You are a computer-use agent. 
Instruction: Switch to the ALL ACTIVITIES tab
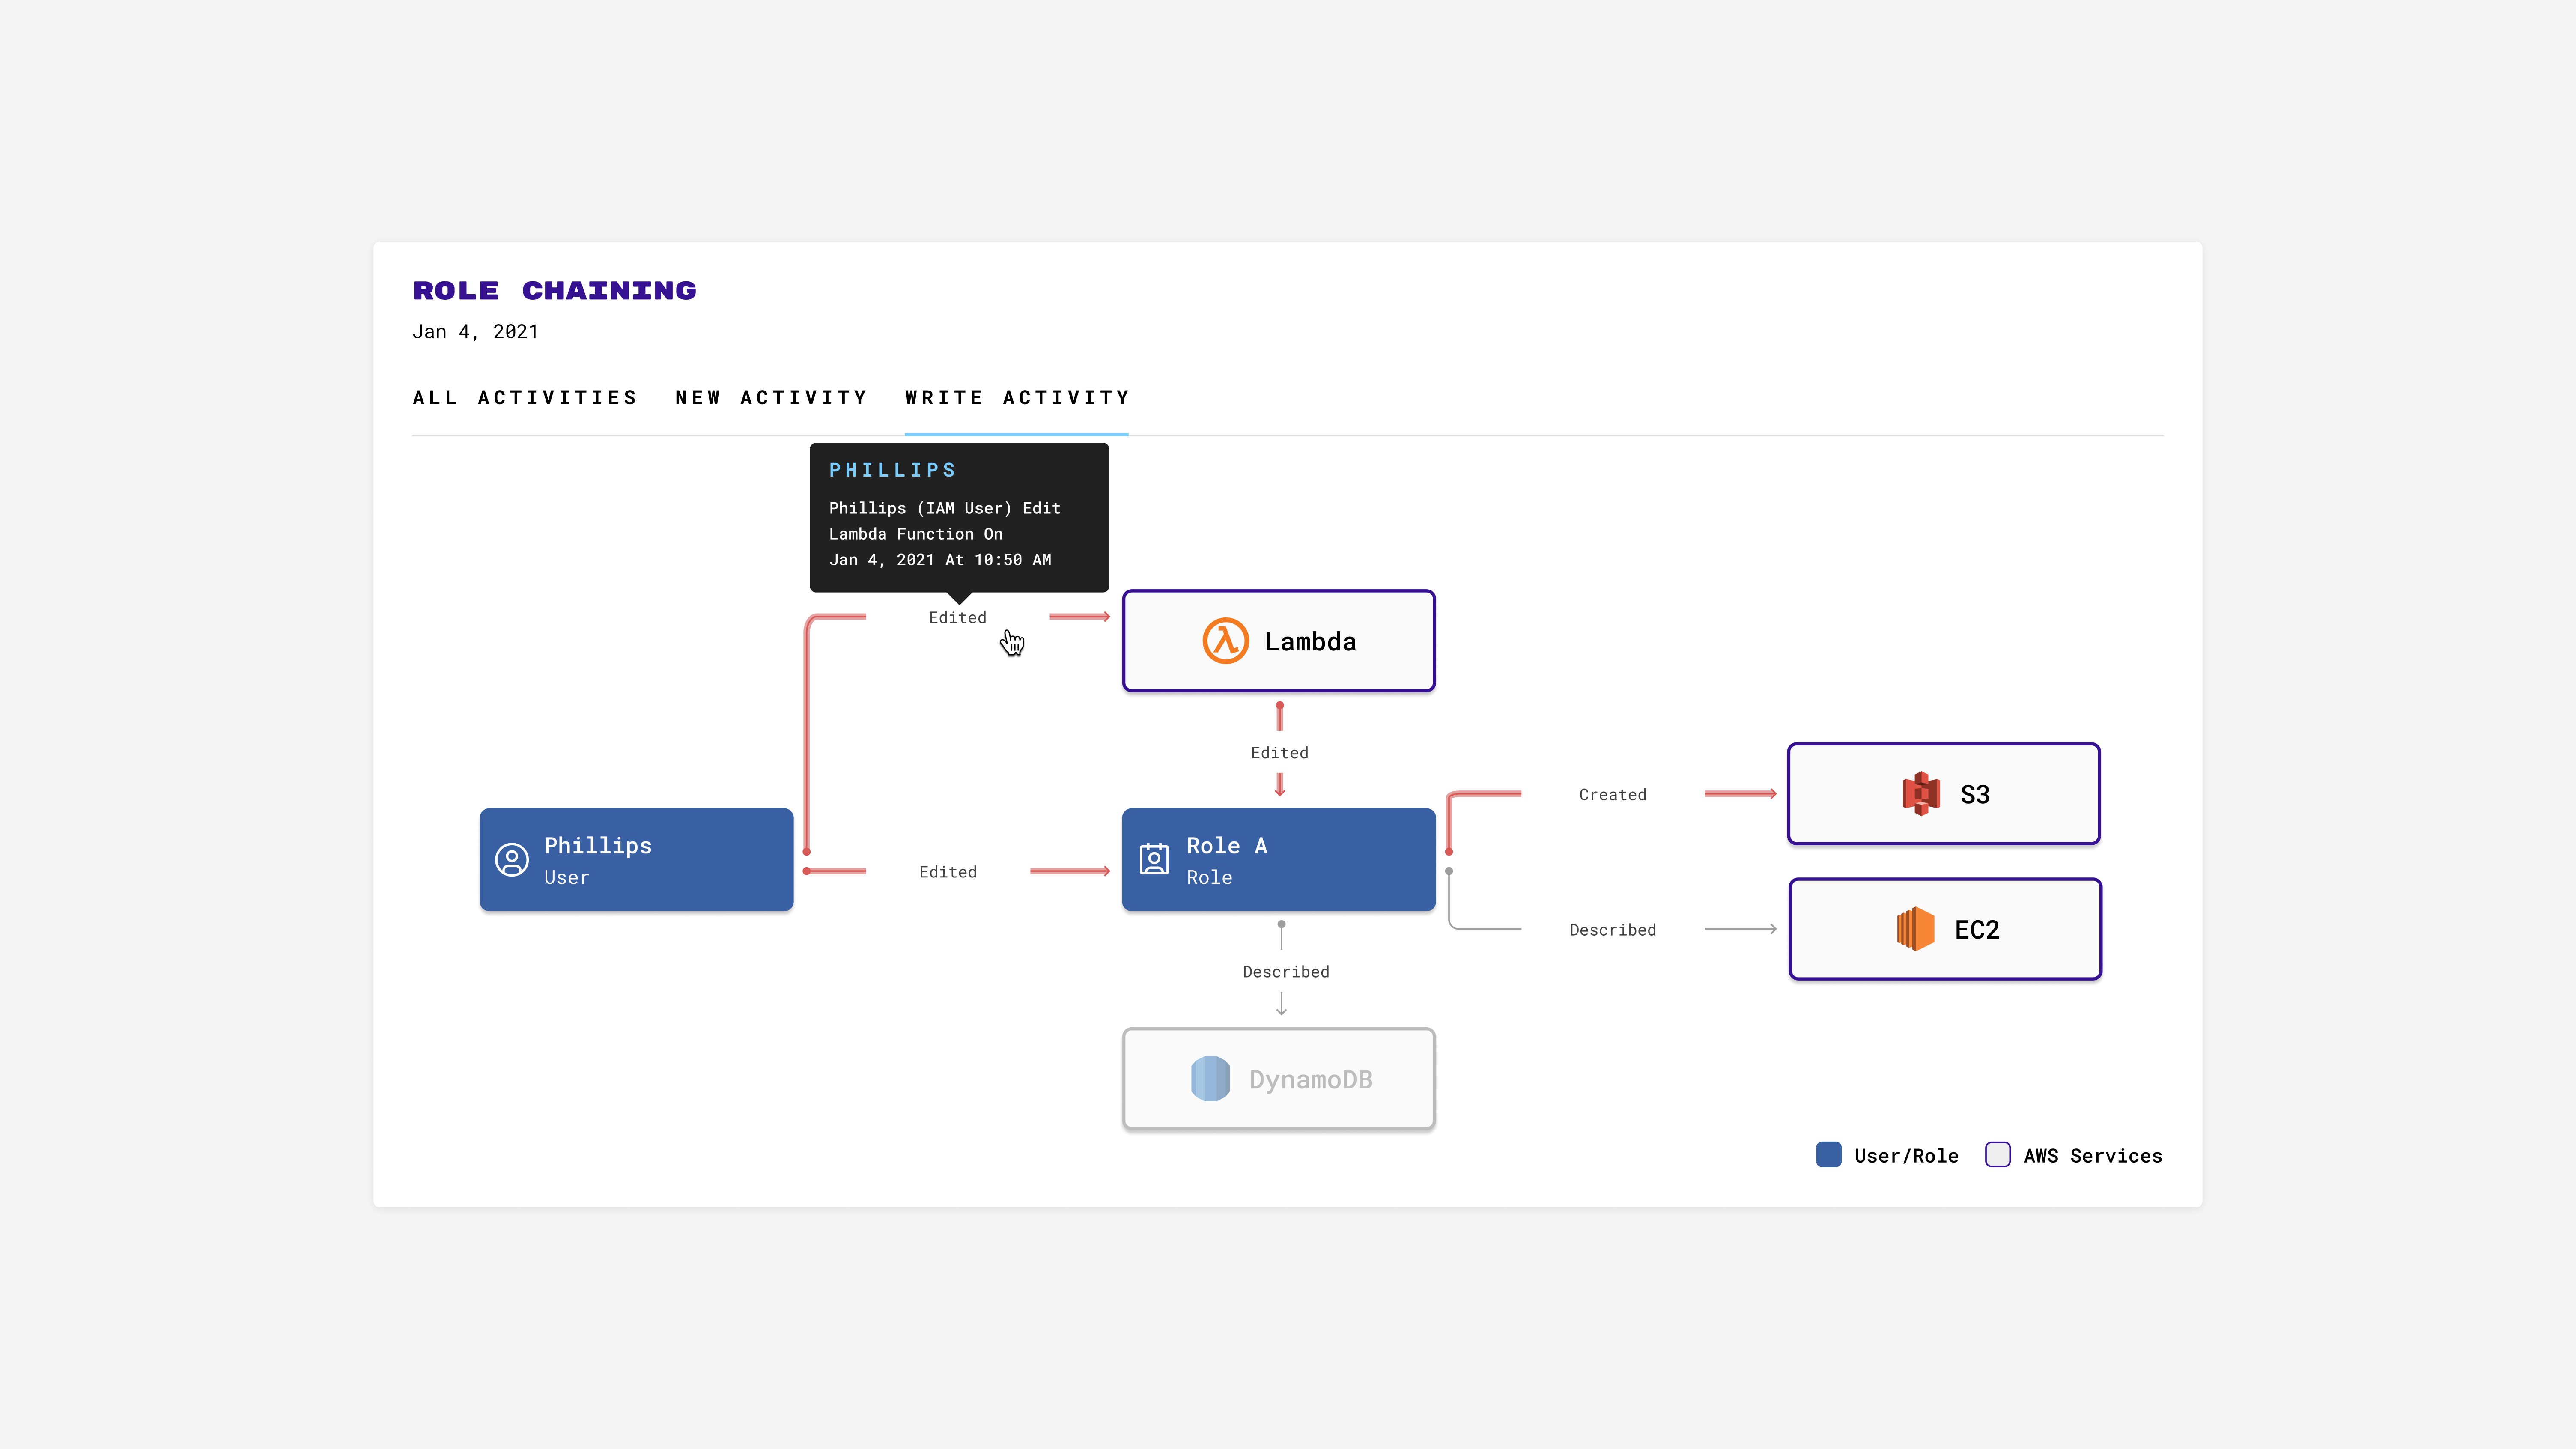pos(524,397)
